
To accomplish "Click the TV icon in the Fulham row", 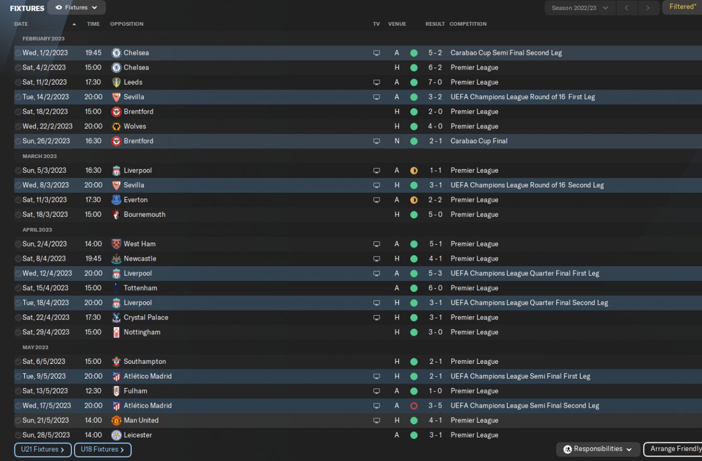I will click(x=376, y=391).
